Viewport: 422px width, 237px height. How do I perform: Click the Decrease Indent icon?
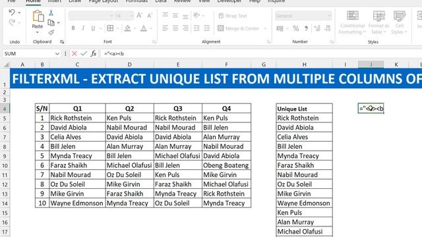pyautogui.click(x=196, y=28)
